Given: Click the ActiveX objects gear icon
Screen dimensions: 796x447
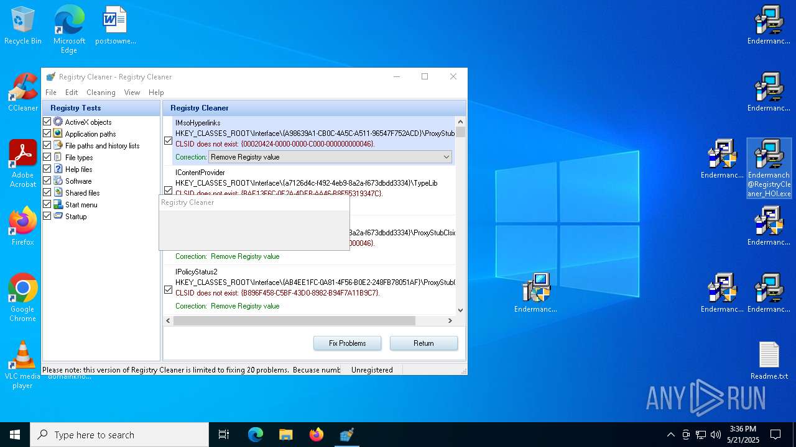Looking at the screenshot, I should pyautogui.click(x=58, y=122).
